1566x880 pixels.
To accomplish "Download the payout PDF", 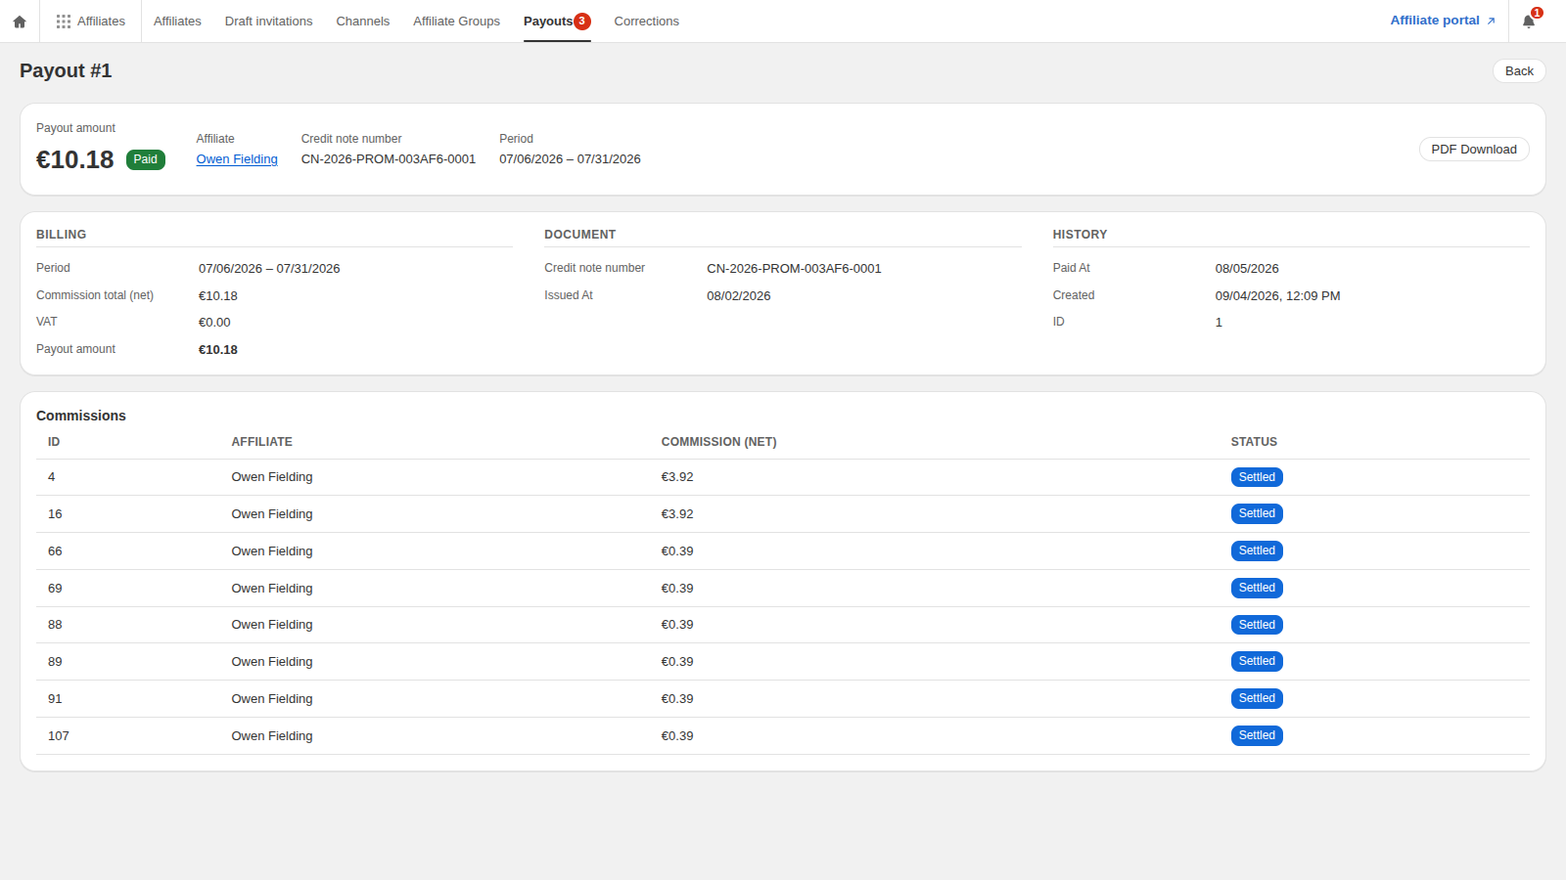I will 1474,150.
